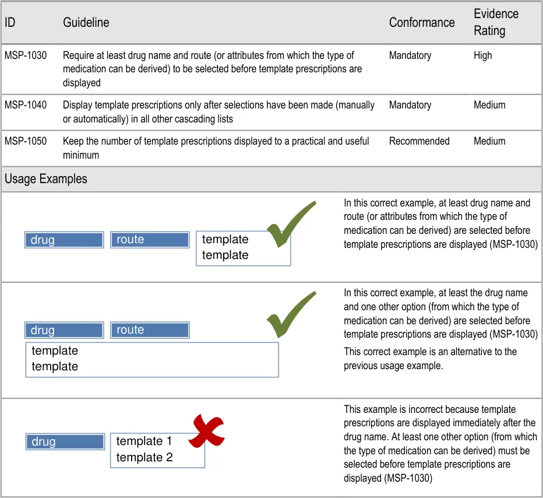Click the Conformance column header
Viewport: 543px width, 498px height.
[422, 23]
